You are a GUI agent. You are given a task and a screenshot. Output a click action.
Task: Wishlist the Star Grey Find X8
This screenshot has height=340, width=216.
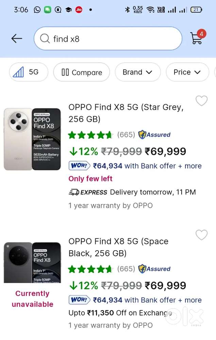[202, 101]
